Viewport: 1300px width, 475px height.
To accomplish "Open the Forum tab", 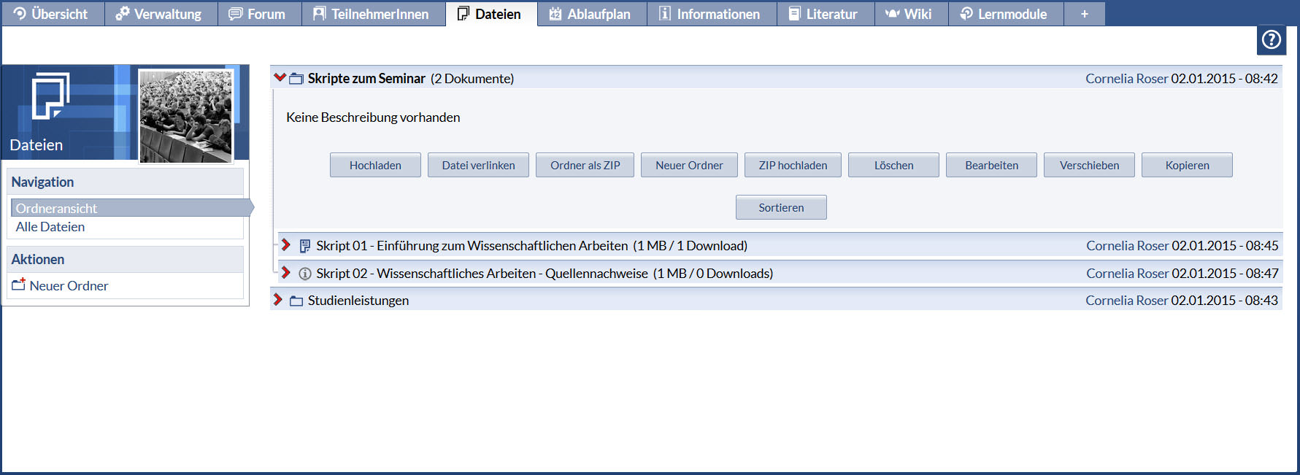I will [258, 14].
